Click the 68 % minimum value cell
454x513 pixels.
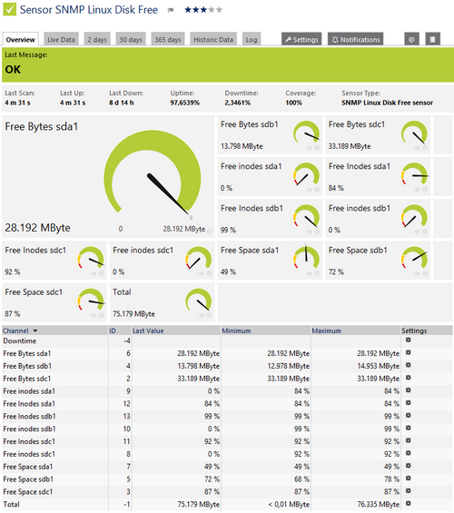point(301,479)
